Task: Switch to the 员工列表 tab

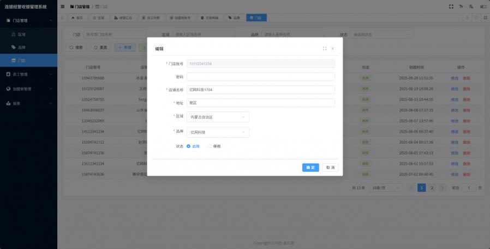Action: [150, 18]
